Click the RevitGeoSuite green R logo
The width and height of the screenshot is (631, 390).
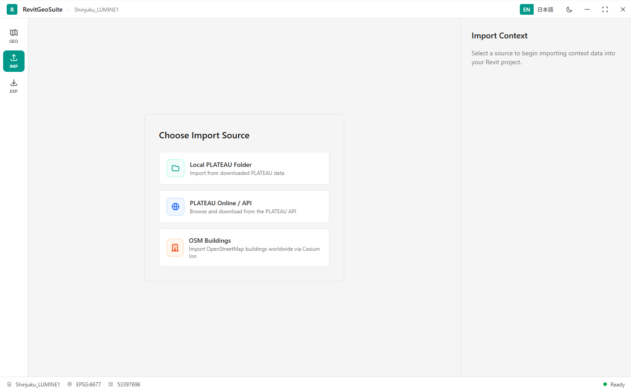click(x=12, y=9)
